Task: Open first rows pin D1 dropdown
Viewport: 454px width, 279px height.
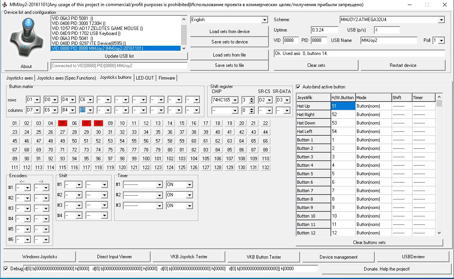Action: pos(37,100)
